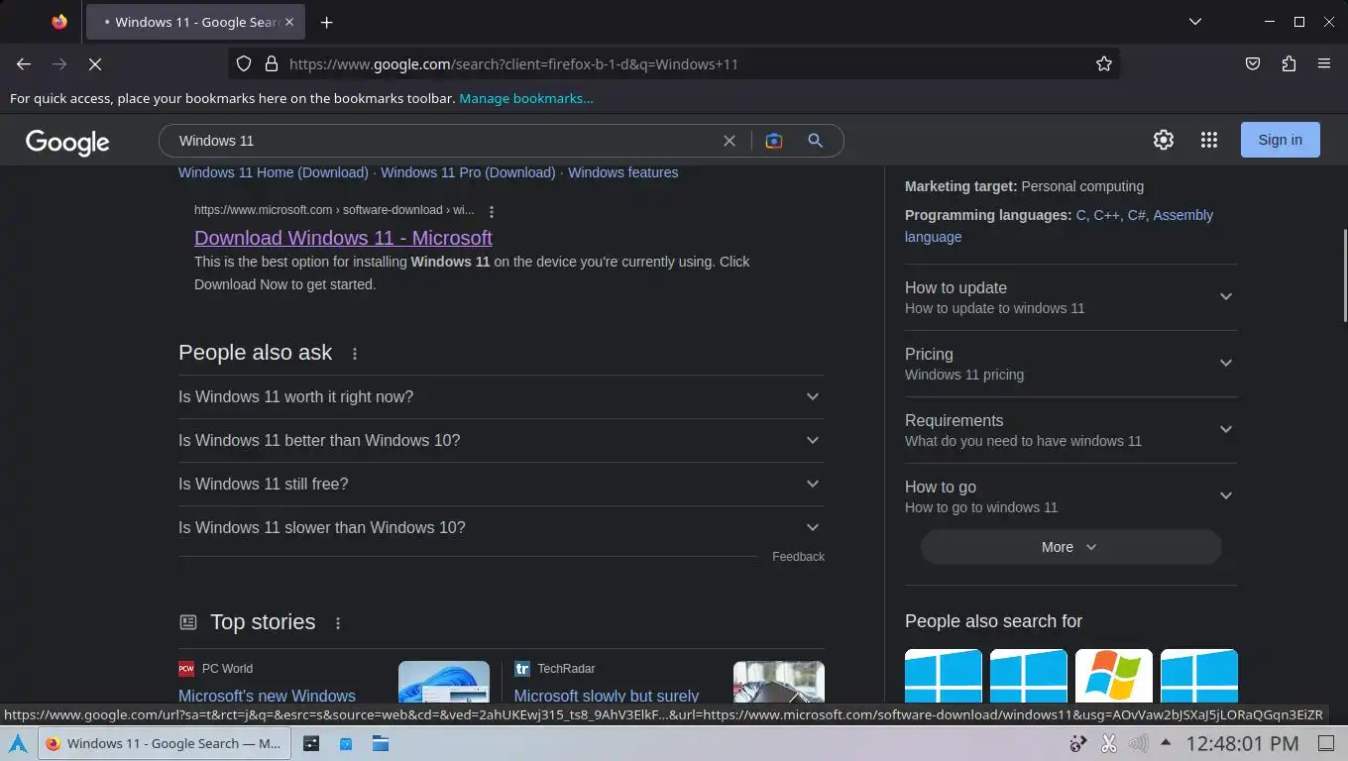Open Windows features link
This screenshot has height=761, width=1348.
pos(622,172)
